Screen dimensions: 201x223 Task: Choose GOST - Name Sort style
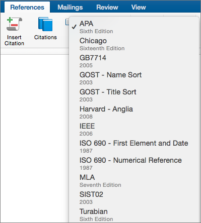[134, 78]
